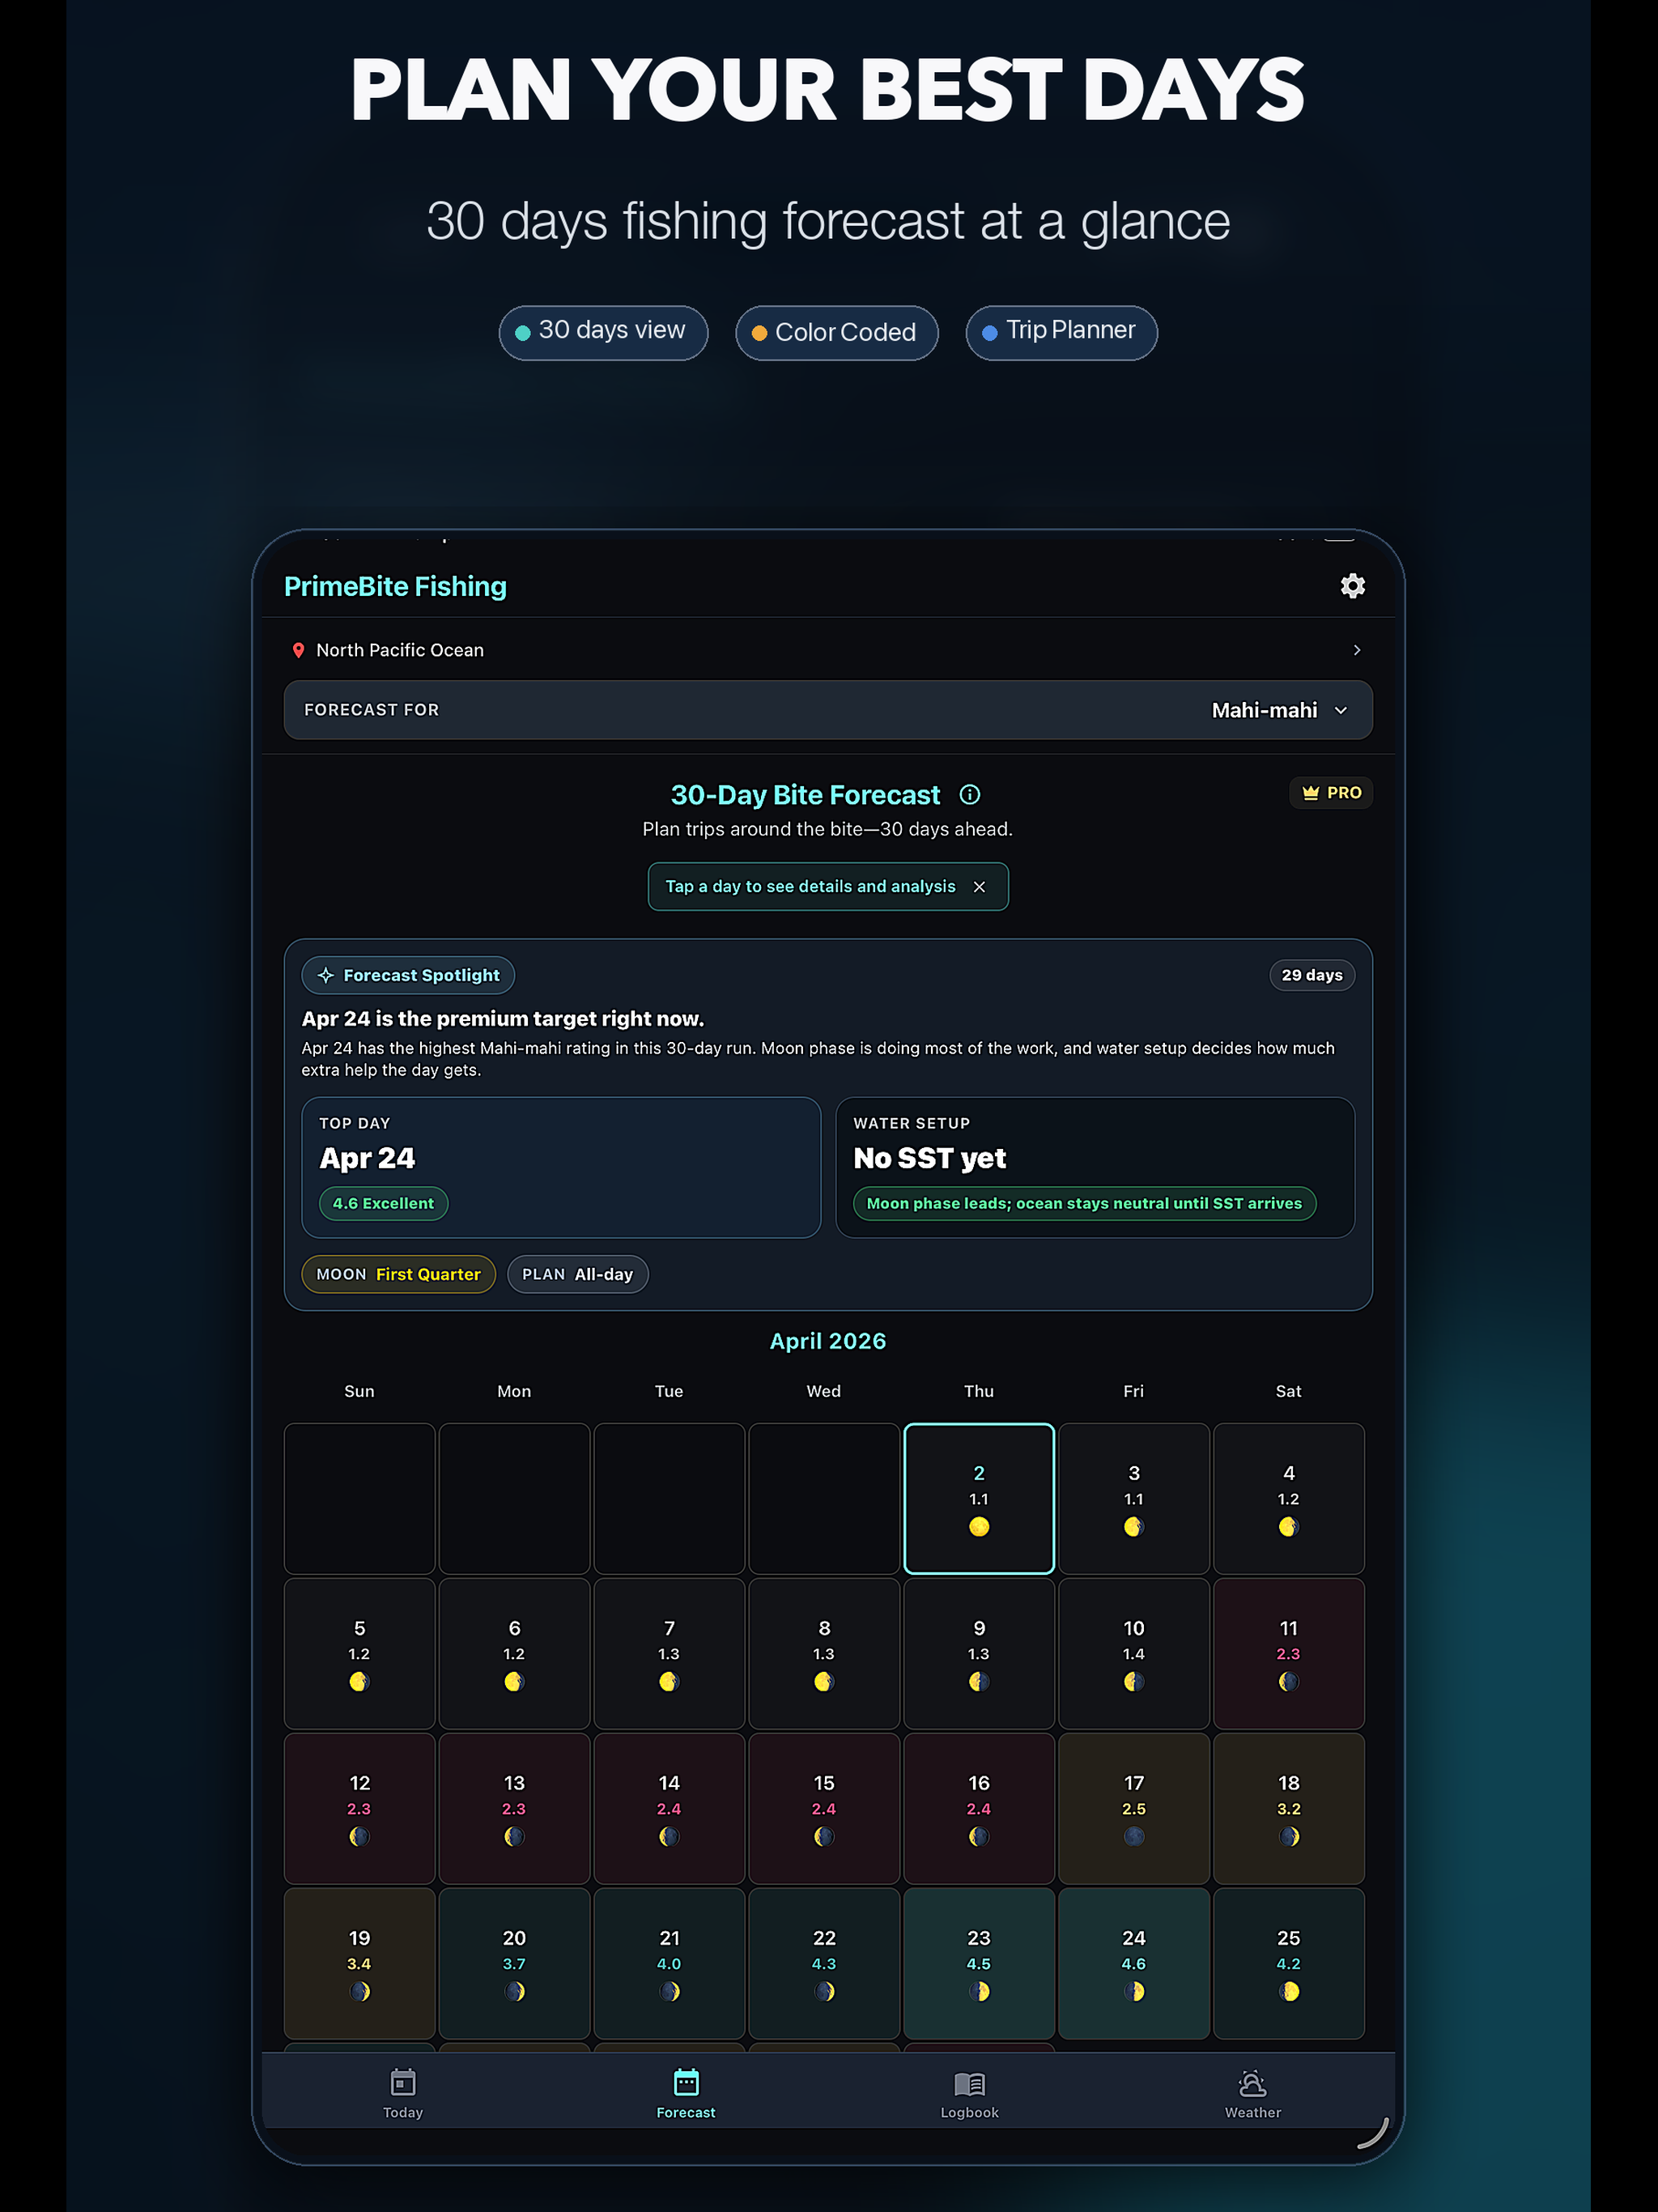Open the Top Day Apr 24 card
This screenshot has width=1658, height=2212.
(x=561, y=1167)
